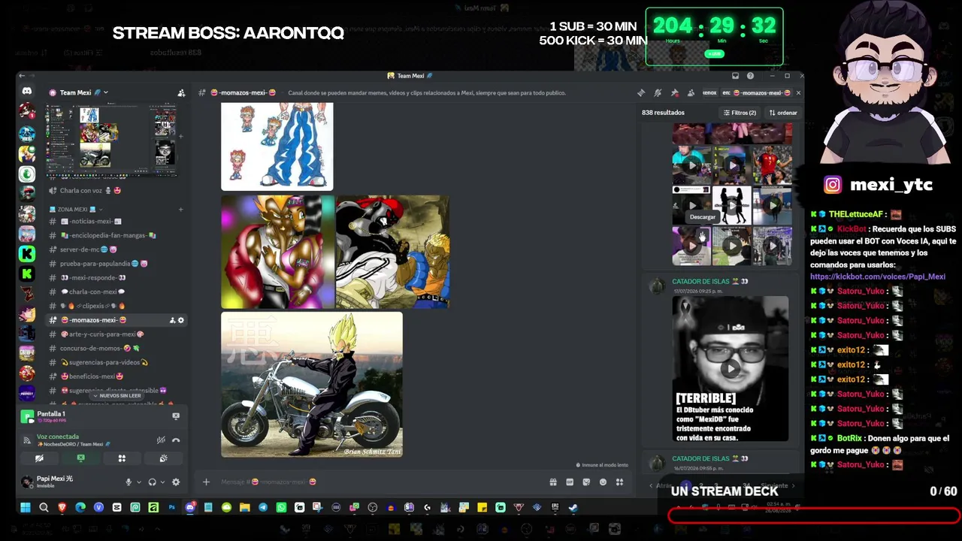Open Papi Mexi user profile panel
This screenshot has height=541, width=962.
tap(48, 482)
